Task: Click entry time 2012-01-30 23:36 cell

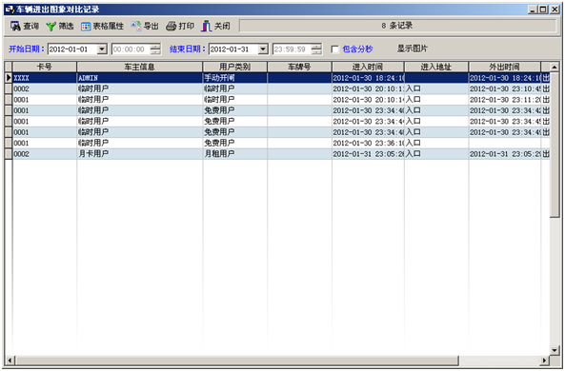Action: pos(368,143)
